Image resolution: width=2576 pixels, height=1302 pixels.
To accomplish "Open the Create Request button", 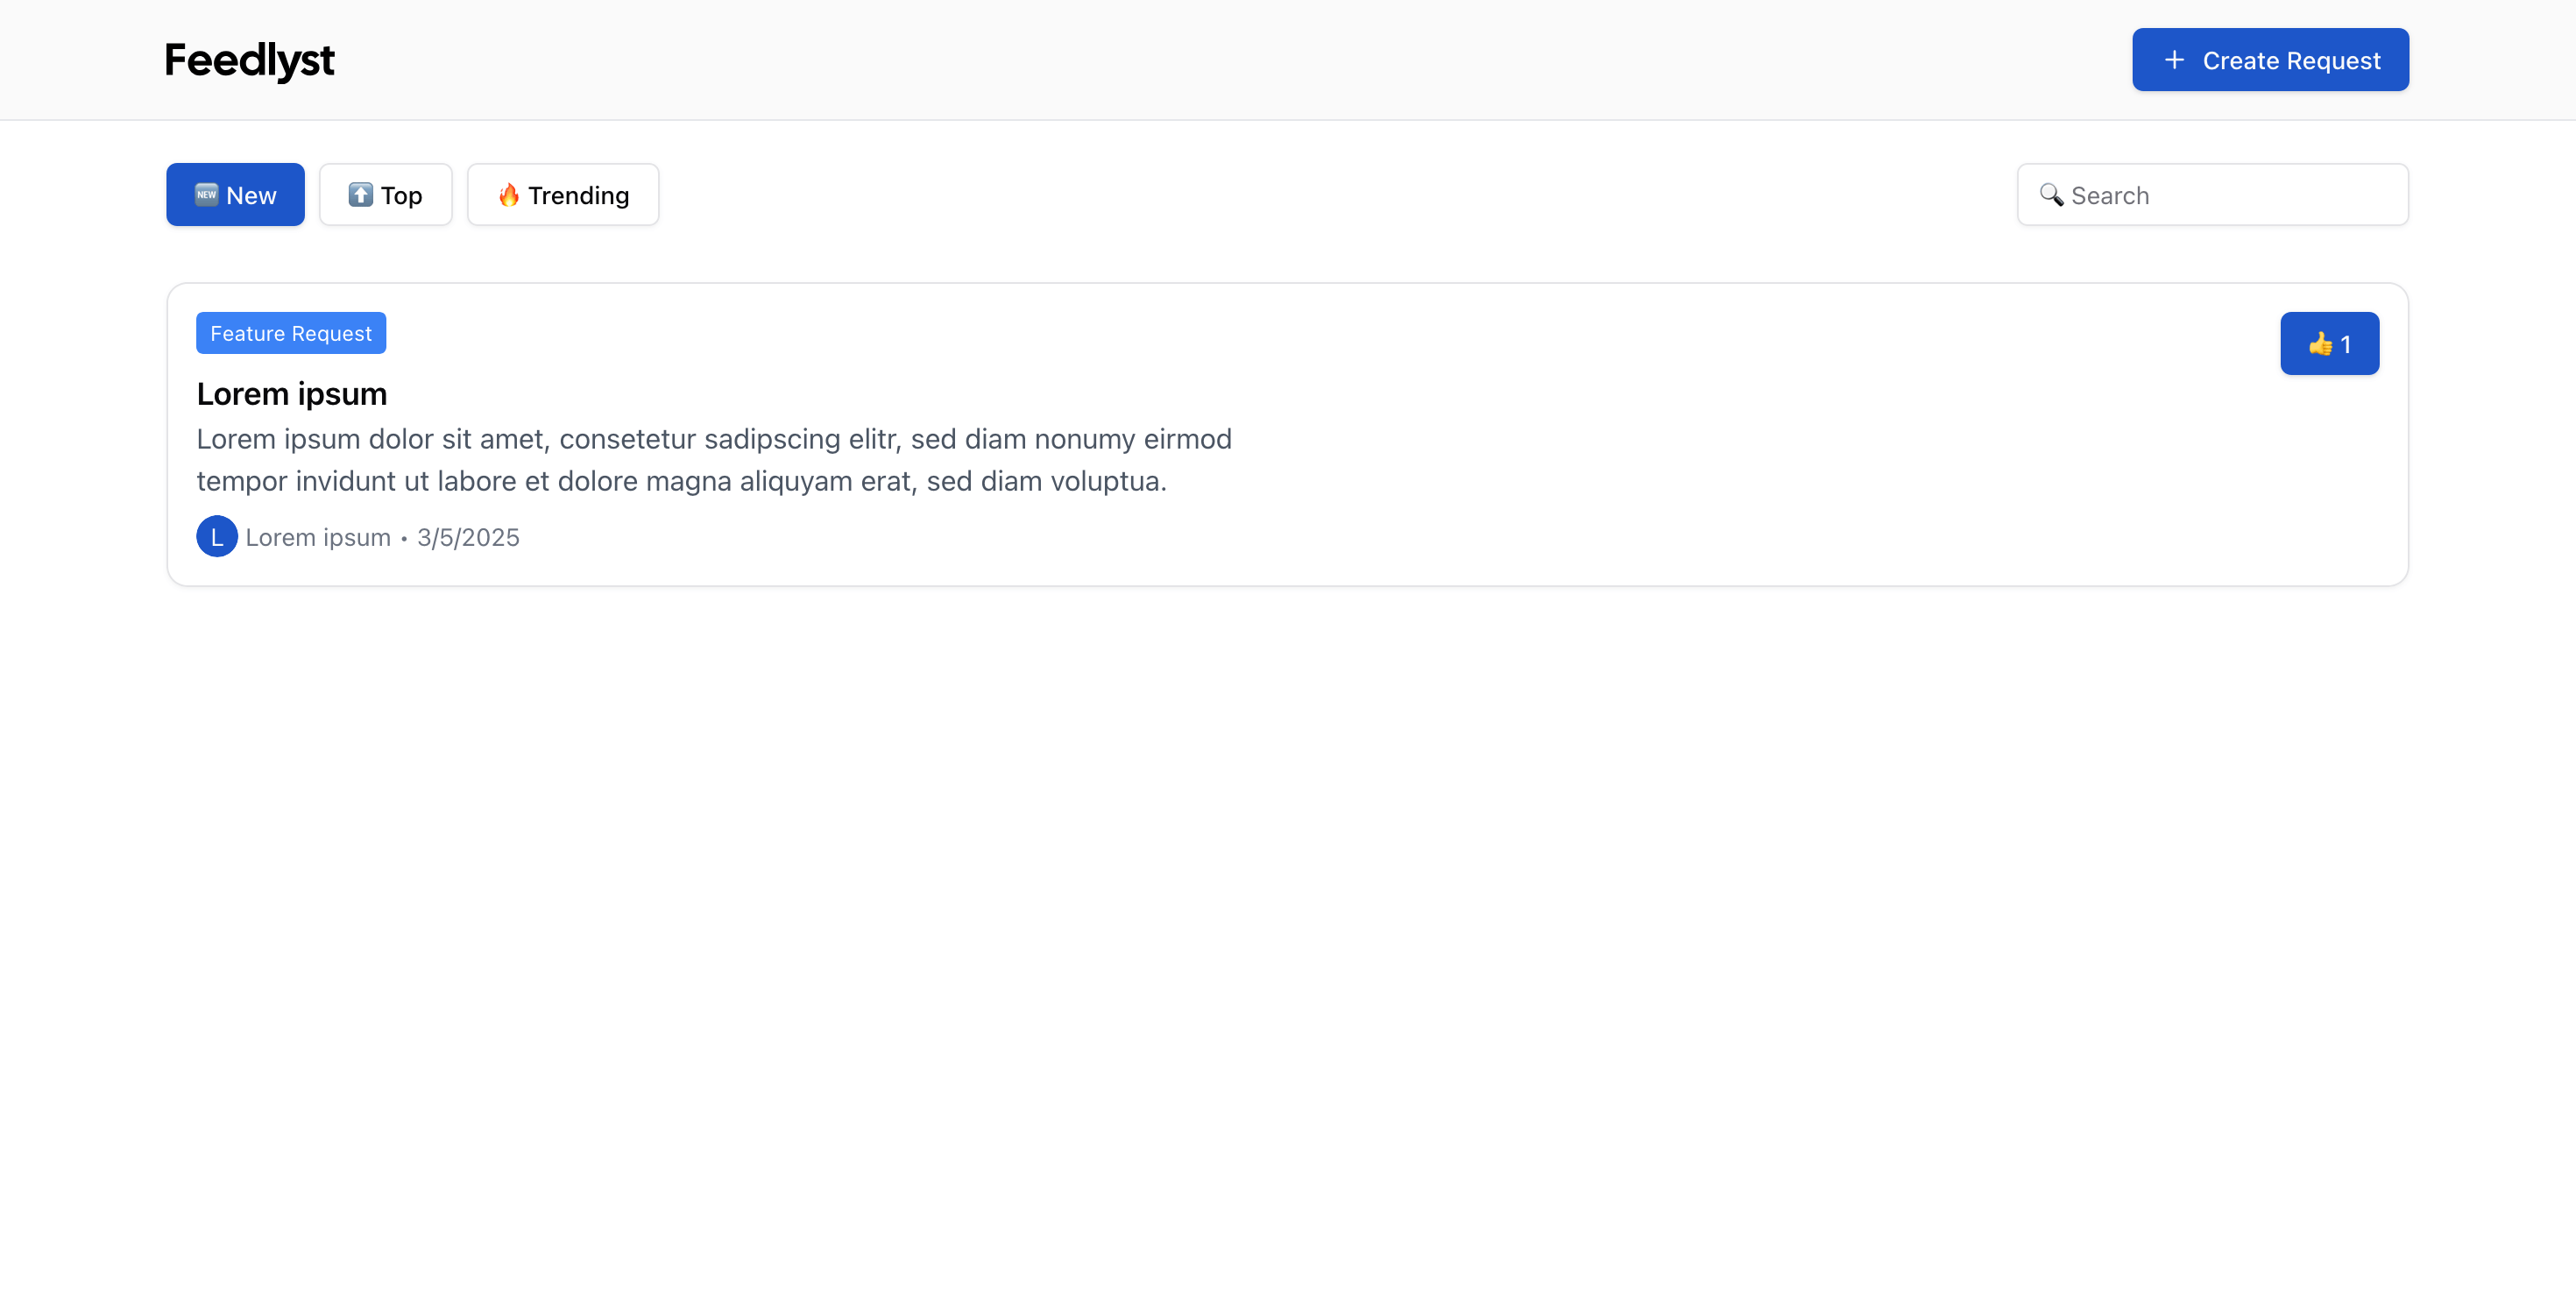I will [2270, 60].
